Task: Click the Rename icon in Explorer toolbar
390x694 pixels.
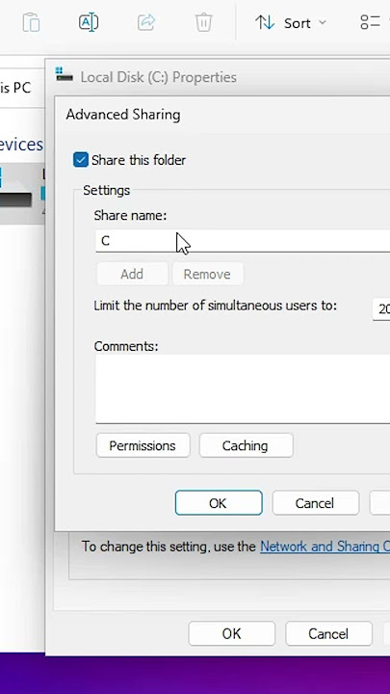Action: pyautogui.click(x=89, y=22)
